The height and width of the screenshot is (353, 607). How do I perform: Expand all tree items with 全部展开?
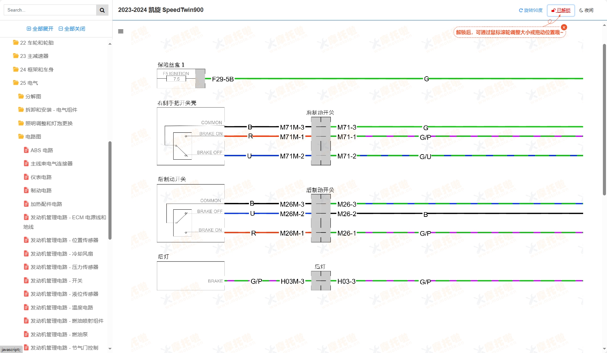[x=40, y=29]
